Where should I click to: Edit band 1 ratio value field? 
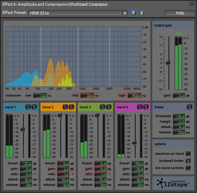(x=26, y=174)
